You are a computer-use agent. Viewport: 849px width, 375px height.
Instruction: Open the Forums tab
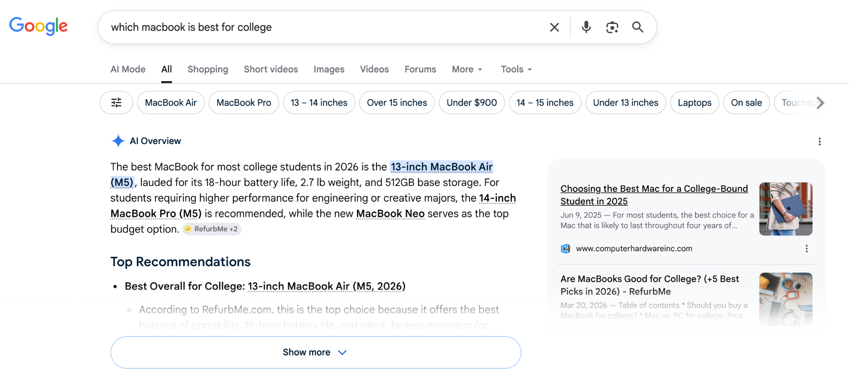[x=420, y=69]
